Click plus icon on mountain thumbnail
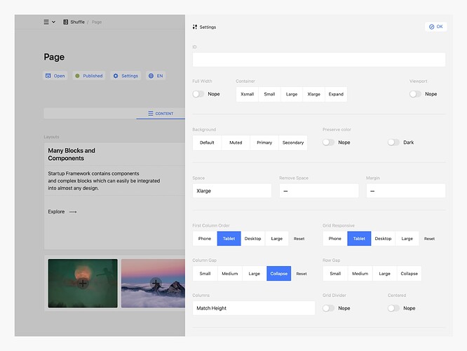The width and height of the screenshot is (467, 351). pos(156,284)
